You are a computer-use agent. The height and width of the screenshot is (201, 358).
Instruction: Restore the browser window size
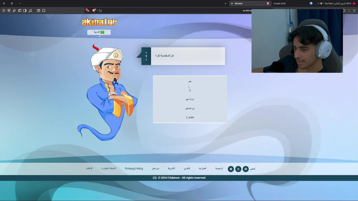click(12, 3)
